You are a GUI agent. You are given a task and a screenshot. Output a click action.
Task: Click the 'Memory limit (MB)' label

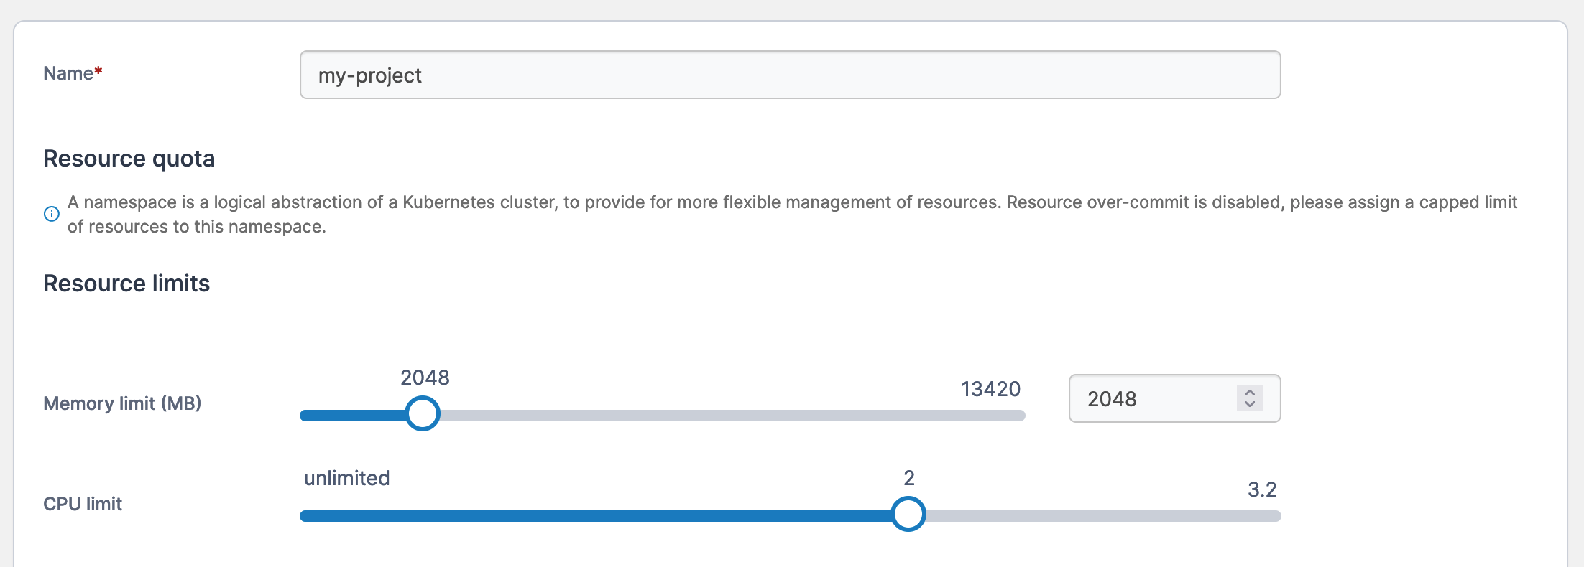pyautogui.click(x=122, y=403)
